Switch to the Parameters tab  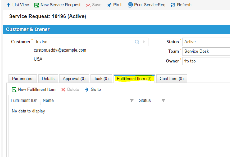[x=23, y=79]
